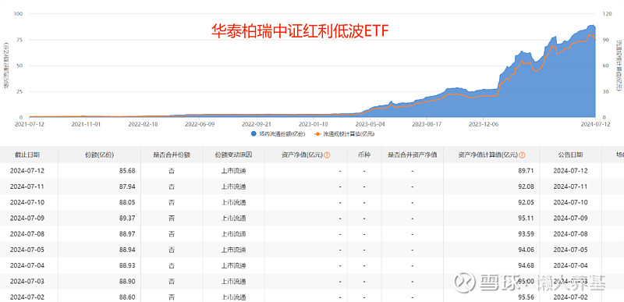Click the net asset value 93.59
This screenshot has width=624, height=302.
(x=526, y=234)
